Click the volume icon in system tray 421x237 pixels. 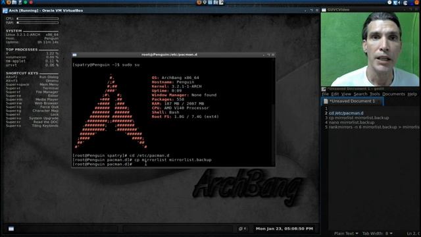[x=399, y=3]
